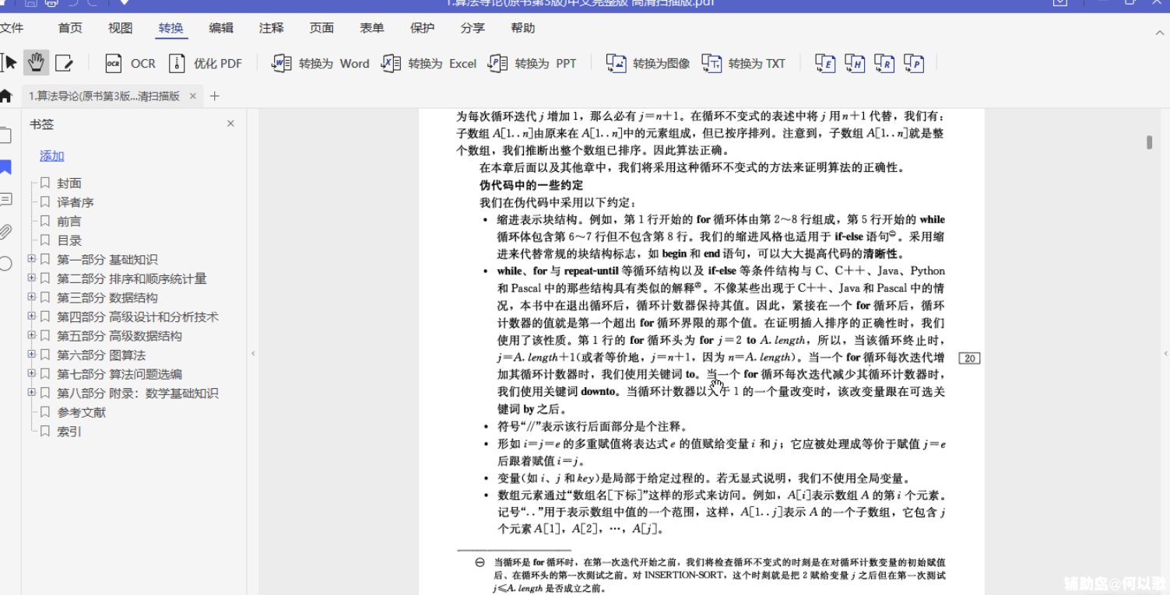Open the 帮助 tab
The image size is (1170, 595).
[523, 28]
